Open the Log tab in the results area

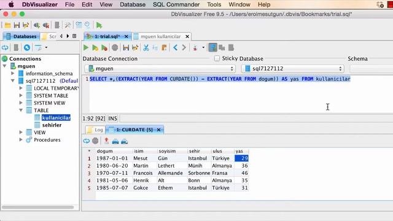pyautogui.click(x=95, y=130)
